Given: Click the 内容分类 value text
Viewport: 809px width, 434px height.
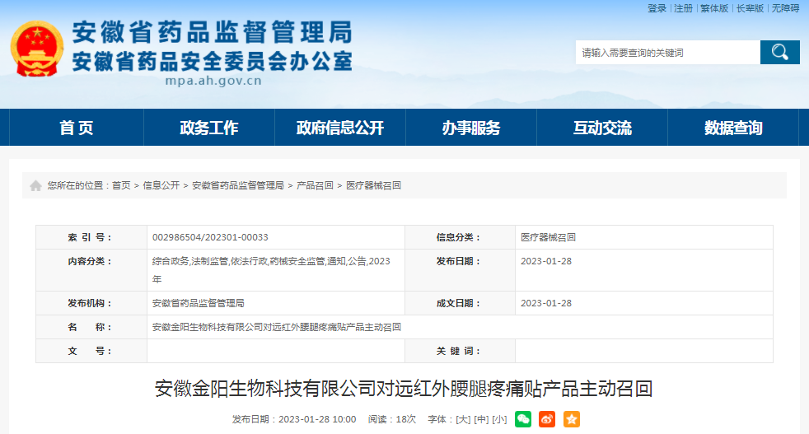Looking at the screenshot, I should tap(271, 270).
